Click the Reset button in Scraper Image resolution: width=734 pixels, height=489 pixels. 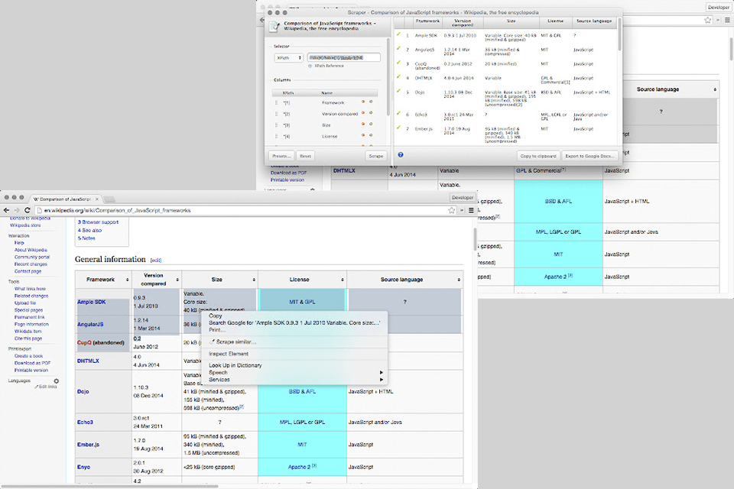(x=305, y=156)
